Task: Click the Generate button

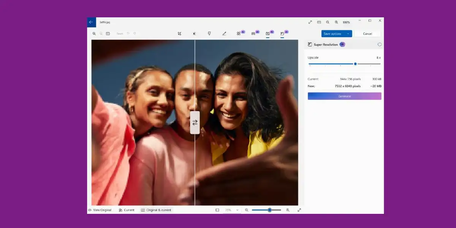Action: click(344, 96)
